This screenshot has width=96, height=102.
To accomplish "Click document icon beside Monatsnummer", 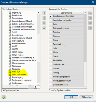I will click(x=10, y=63).
